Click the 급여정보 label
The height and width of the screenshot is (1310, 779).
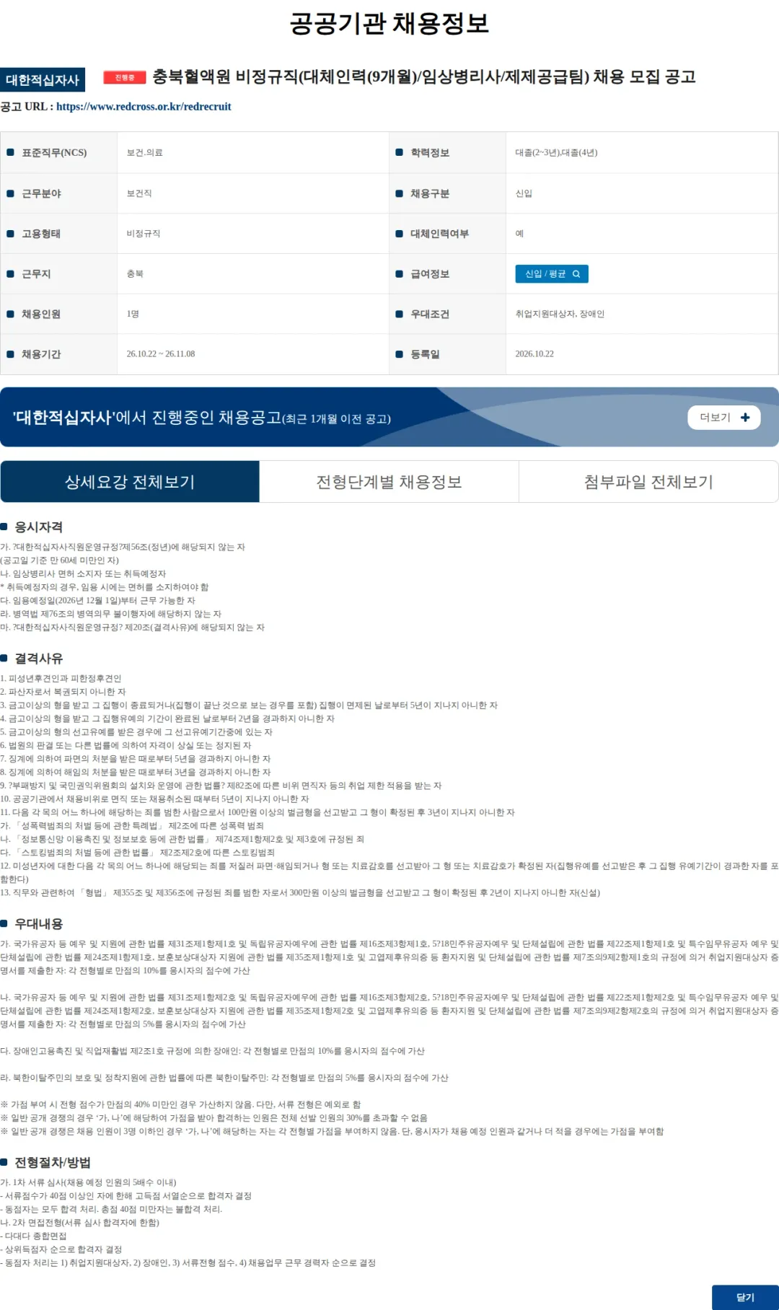tap(430, 274)
